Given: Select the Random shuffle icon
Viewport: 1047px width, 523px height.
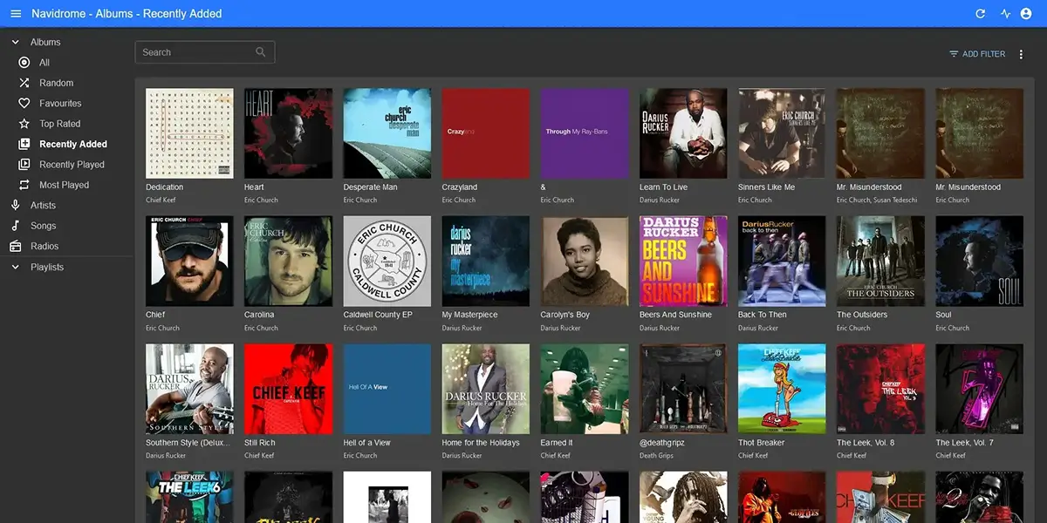Looking at the screenshot, I should (24, 83).
